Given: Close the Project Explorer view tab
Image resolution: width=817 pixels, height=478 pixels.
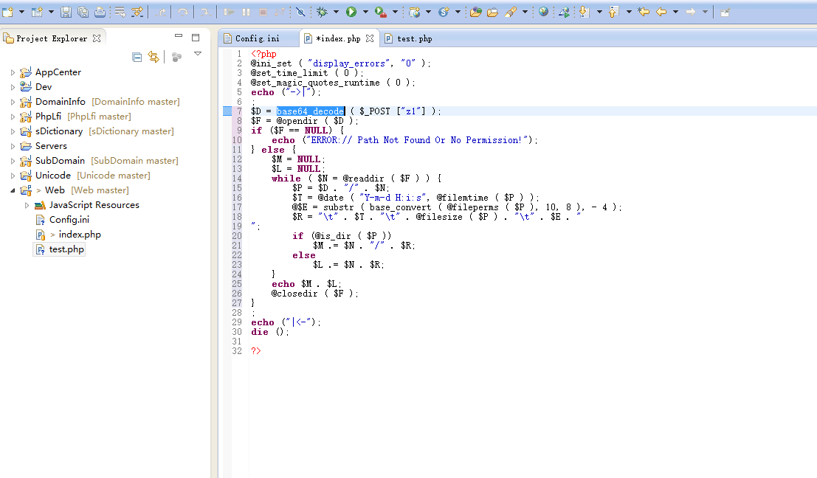Looking at the screenshot, I should pyautogui.click(x=97, y=38).
